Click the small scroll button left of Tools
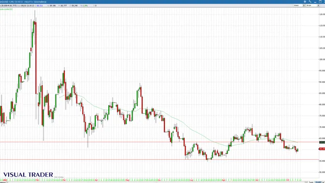This screenshot has width=325, height=183. [306, 182]
